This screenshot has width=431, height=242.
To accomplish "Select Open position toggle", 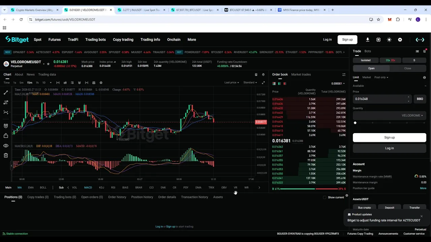I will (371, 68).
